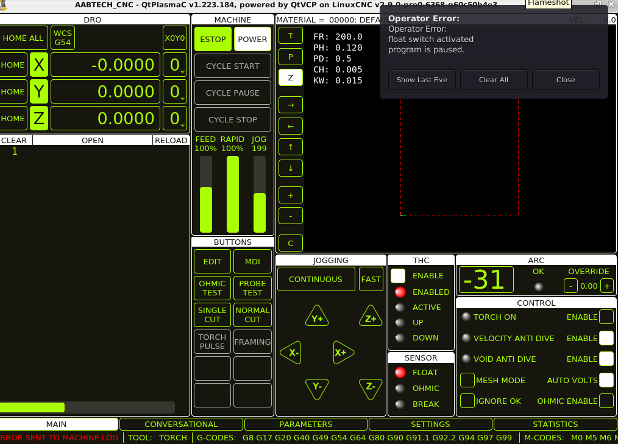Viewport: 618px width, 444px height.
Task: Toggle Velocity Anti Dive Enable checkbox
Action: [606, 338]
